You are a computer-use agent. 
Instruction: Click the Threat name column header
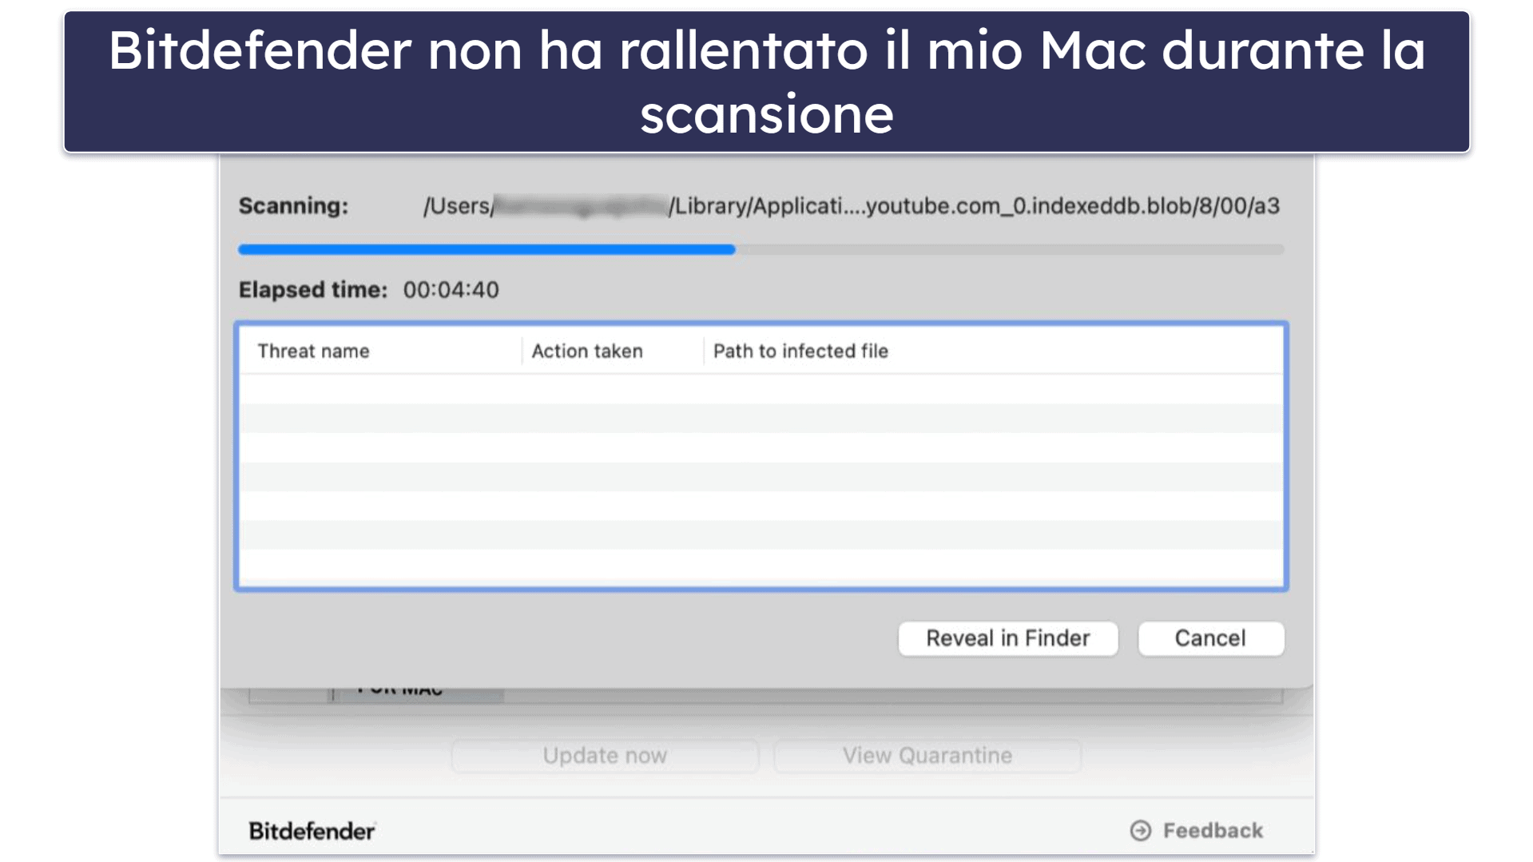(313, 352)
